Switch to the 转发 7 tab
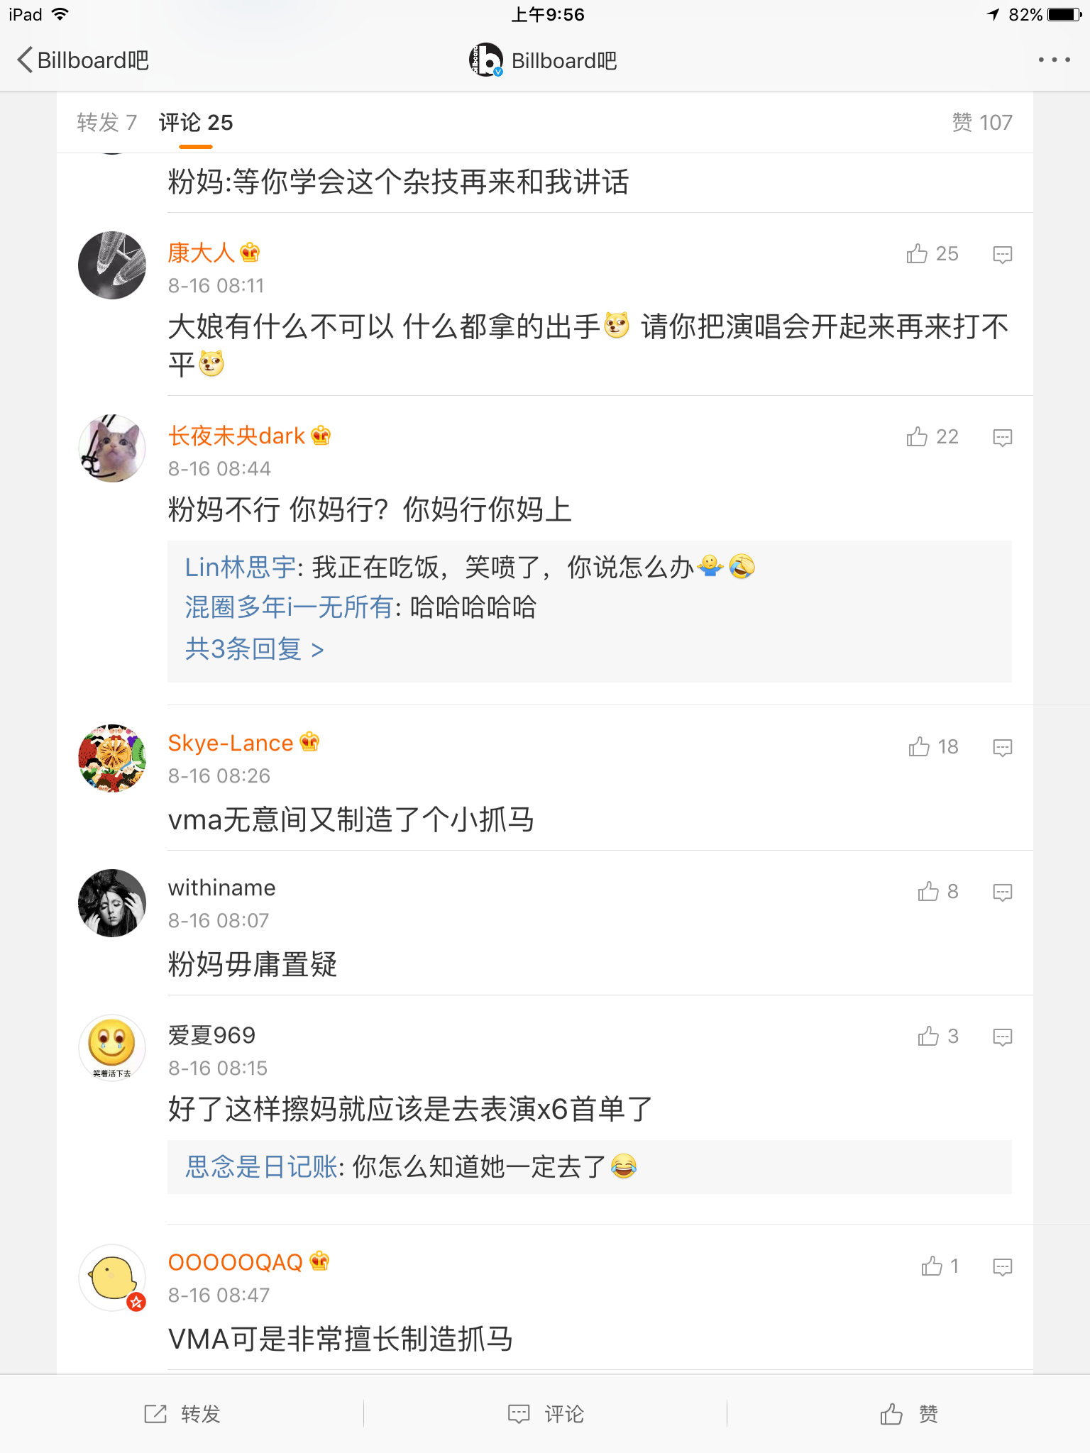The width and height of the screenshot is (1090, 1453). 106,123
